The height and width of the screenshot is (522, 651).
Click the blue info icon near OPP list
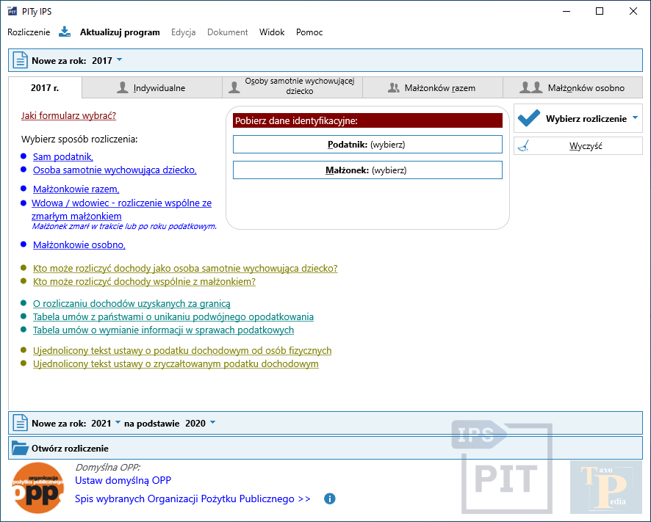[330, 499]
